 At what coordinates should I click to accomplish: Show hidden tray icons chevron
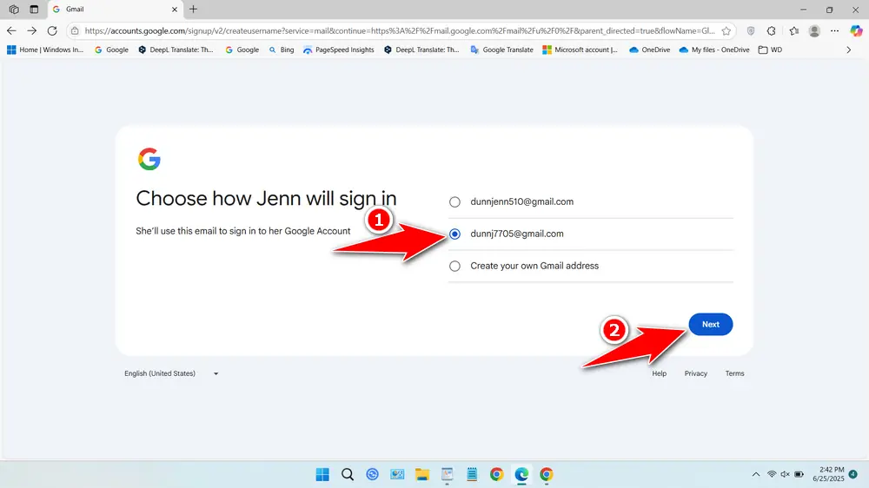(x=756, y=475)
